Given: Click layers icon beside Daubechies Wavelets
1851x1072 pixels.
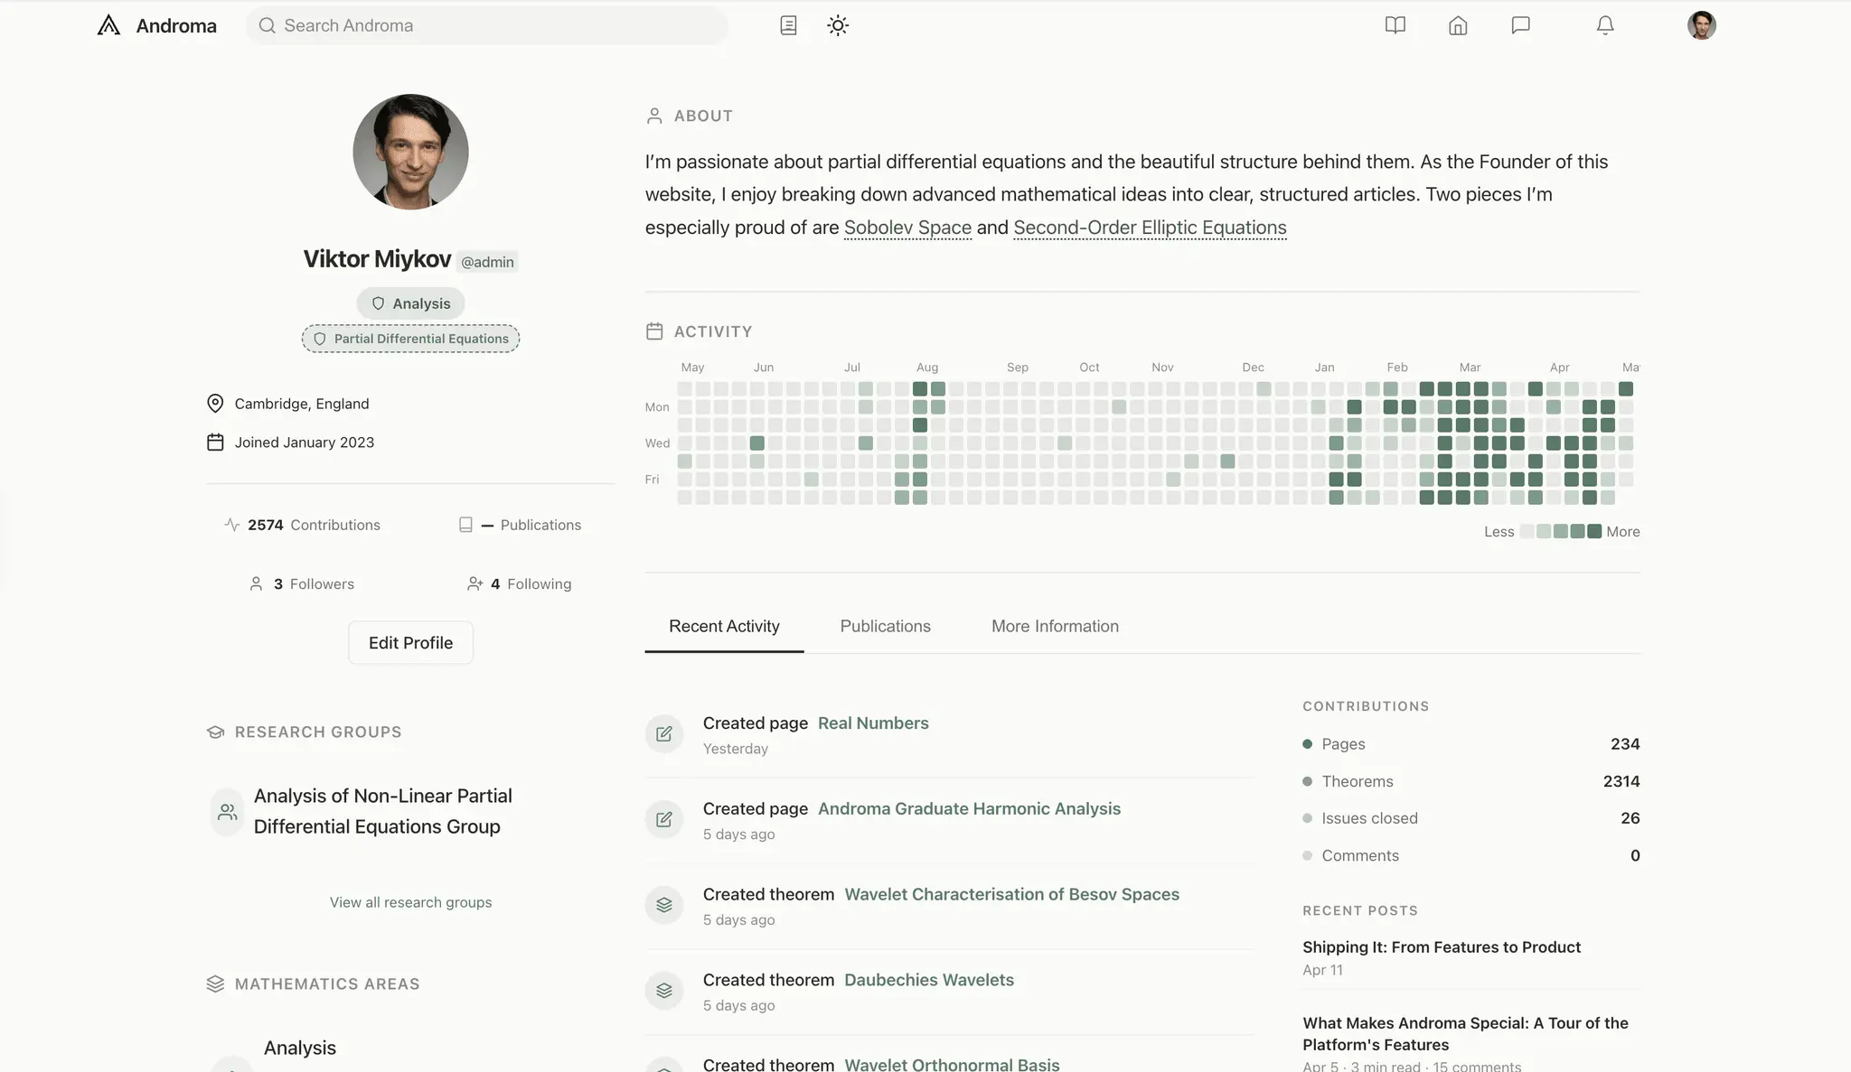Looking at the screenshot, I should click(x=664, y=991).
